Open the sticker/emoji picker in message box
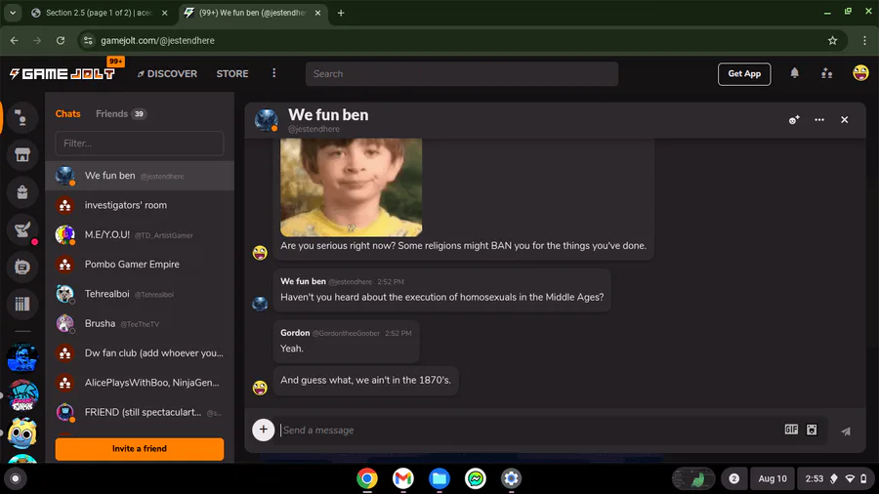This screenshot has width=879, height=494. point(812,429)
